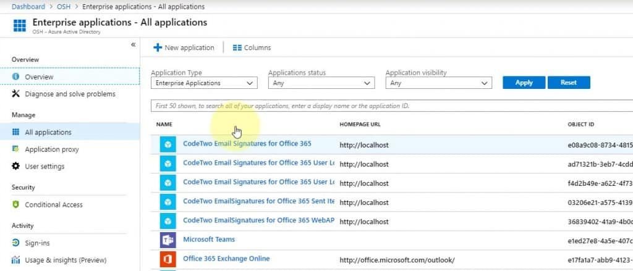Open the Application Type dropdown

point(204,83)
